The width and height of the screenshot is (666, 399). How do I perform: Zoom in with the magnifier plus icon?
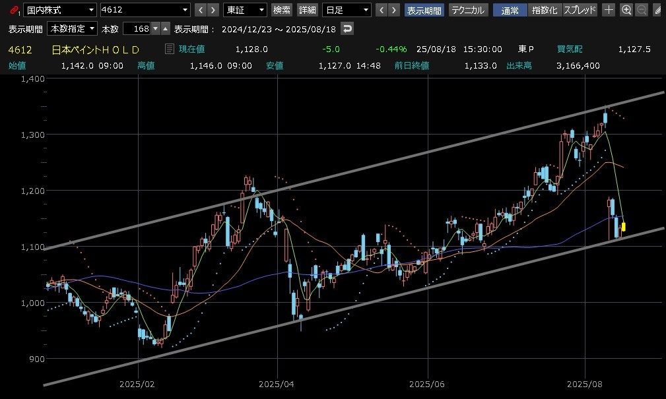click(626, 10)
